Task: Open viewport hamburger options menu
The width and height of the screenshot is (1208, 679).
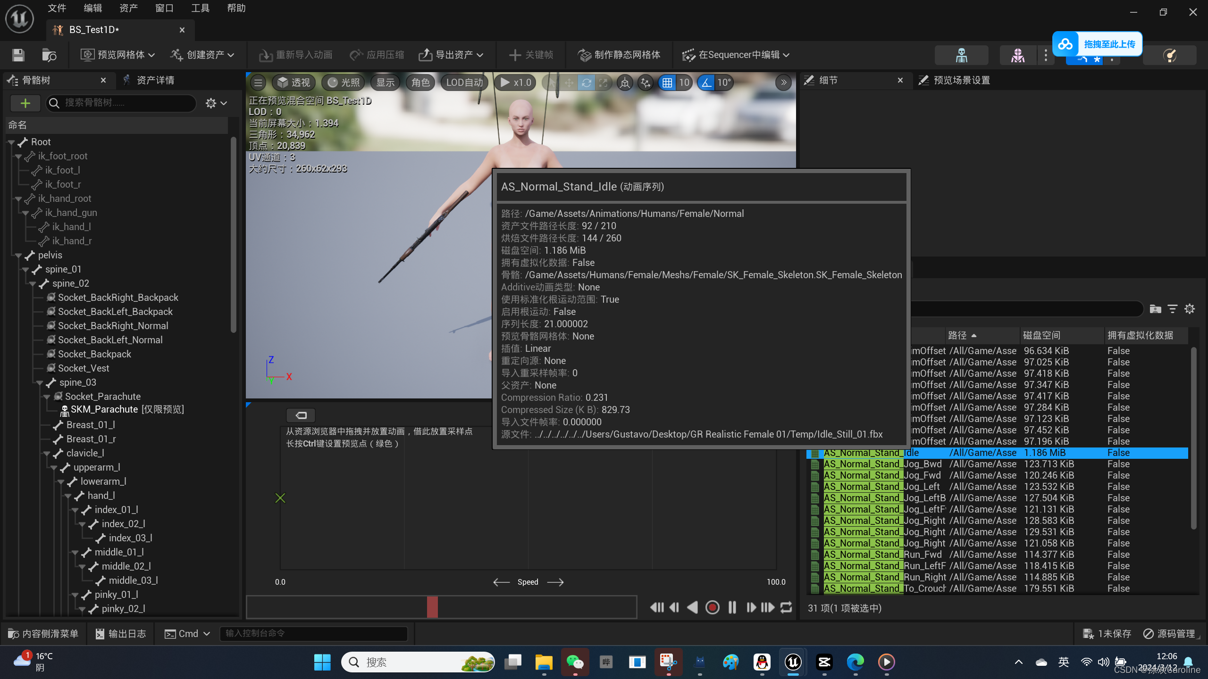Action: coord(258,83)
